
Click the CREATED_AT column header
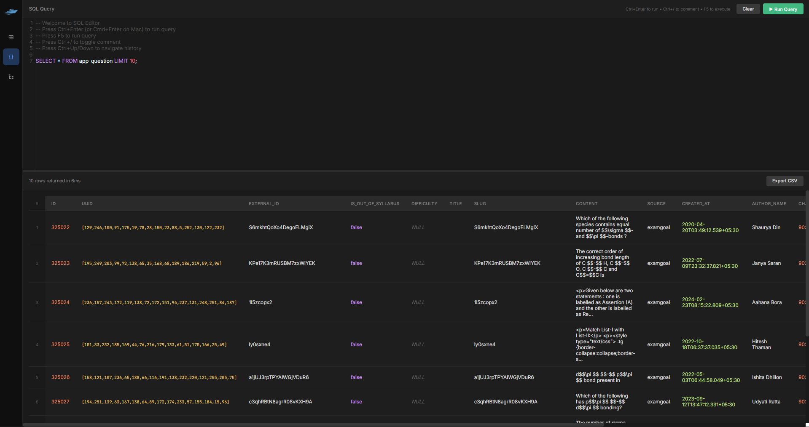(696, 204)
